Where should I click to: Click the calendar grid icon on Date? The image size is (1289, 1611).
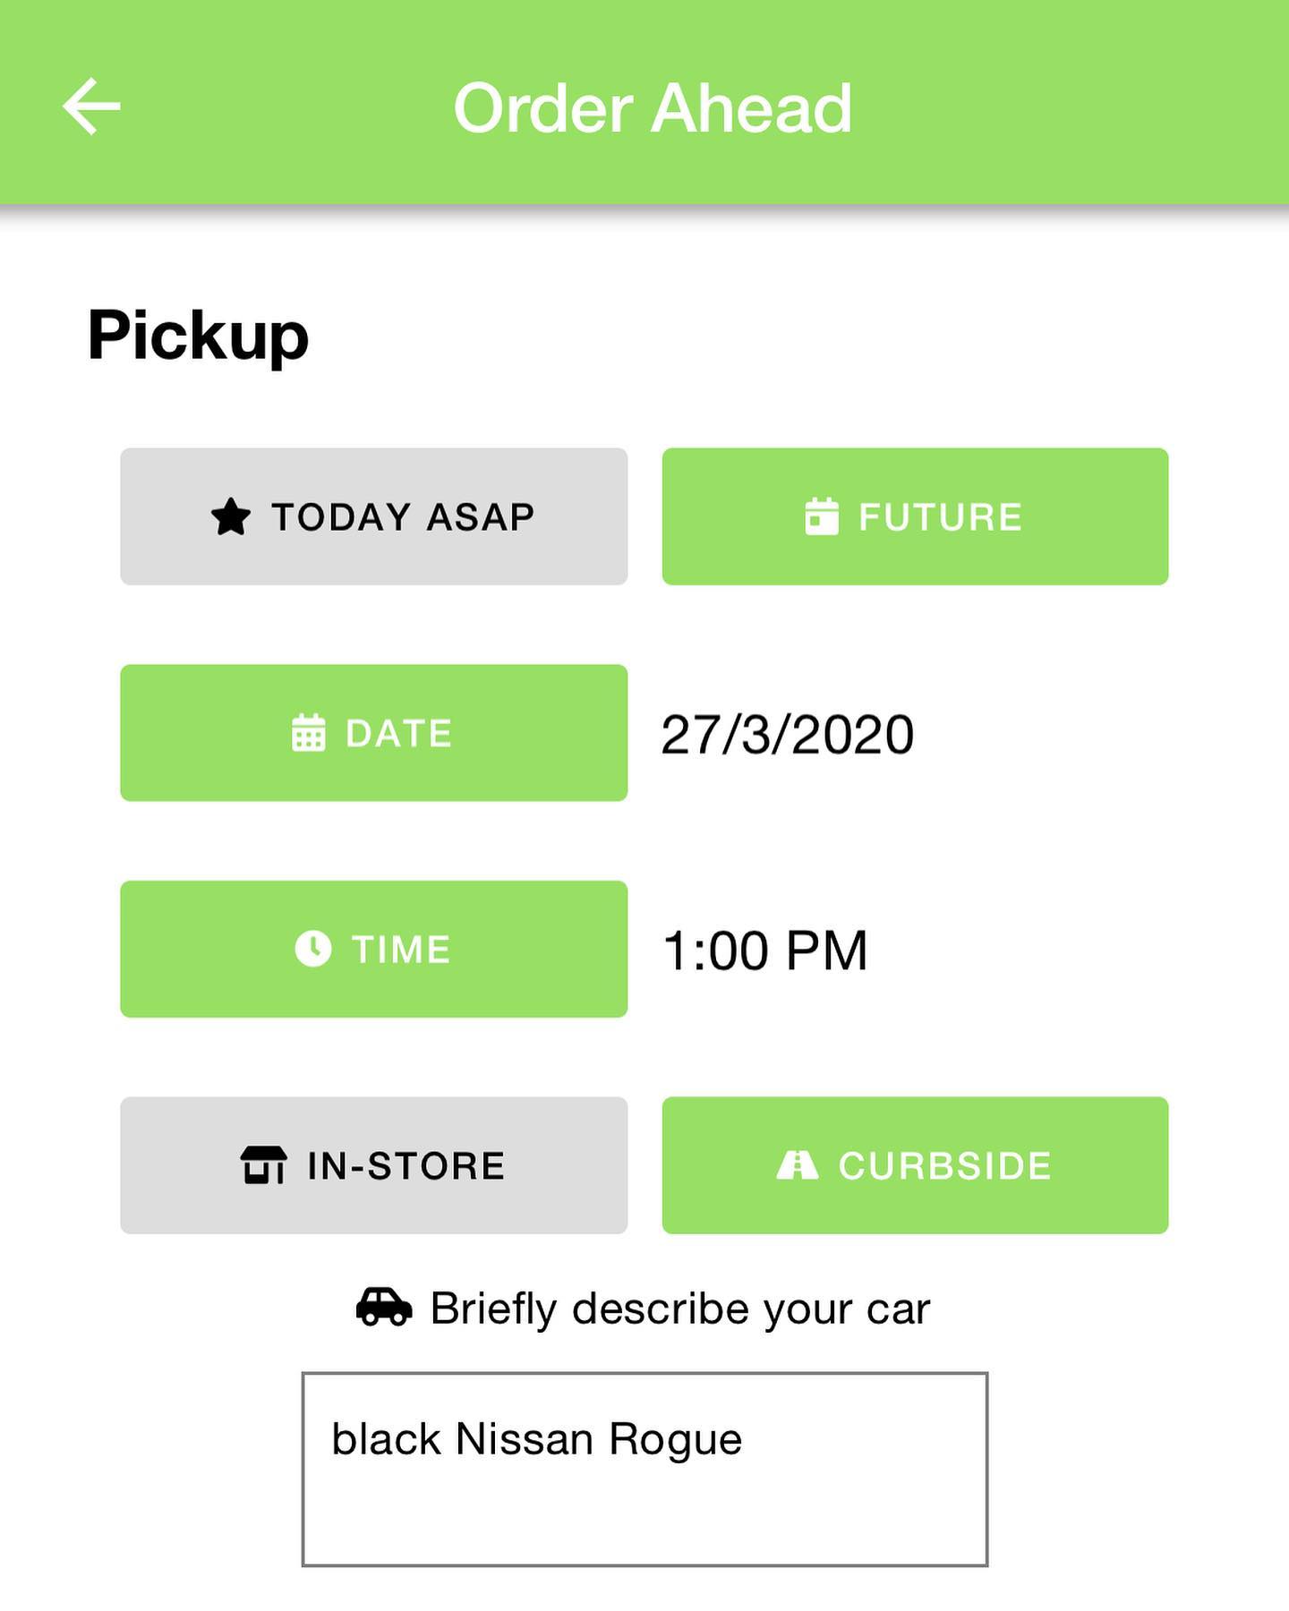309,733
